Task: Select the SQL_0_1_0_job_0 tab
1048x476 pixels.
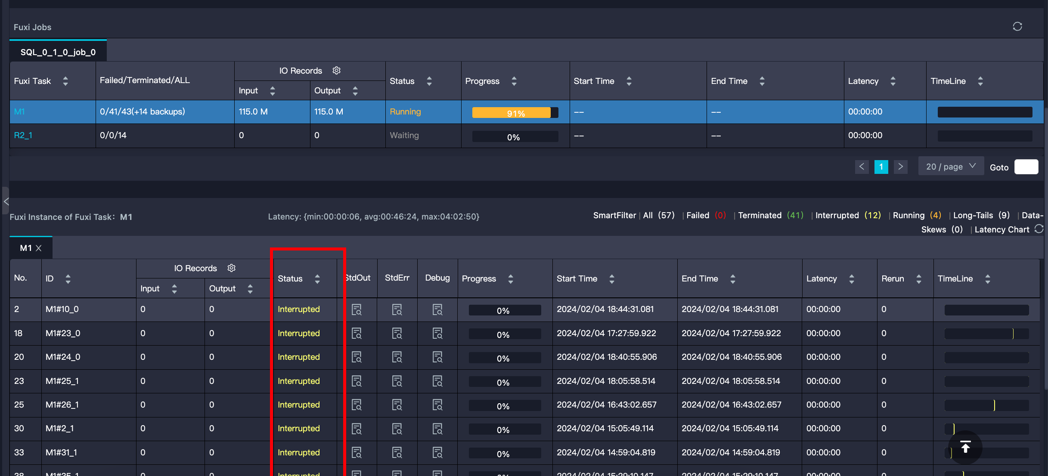Action: 58,52
